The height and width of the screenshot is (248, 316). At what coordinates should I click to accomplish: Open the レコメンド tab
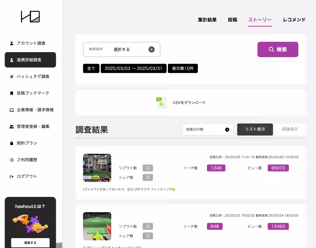pos(294,20)
